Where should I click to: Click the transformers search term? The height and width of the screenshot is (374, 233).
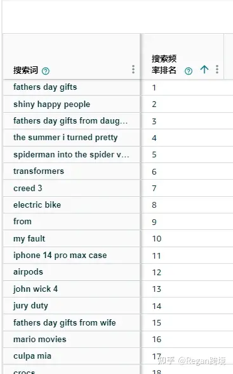(39, 171)
